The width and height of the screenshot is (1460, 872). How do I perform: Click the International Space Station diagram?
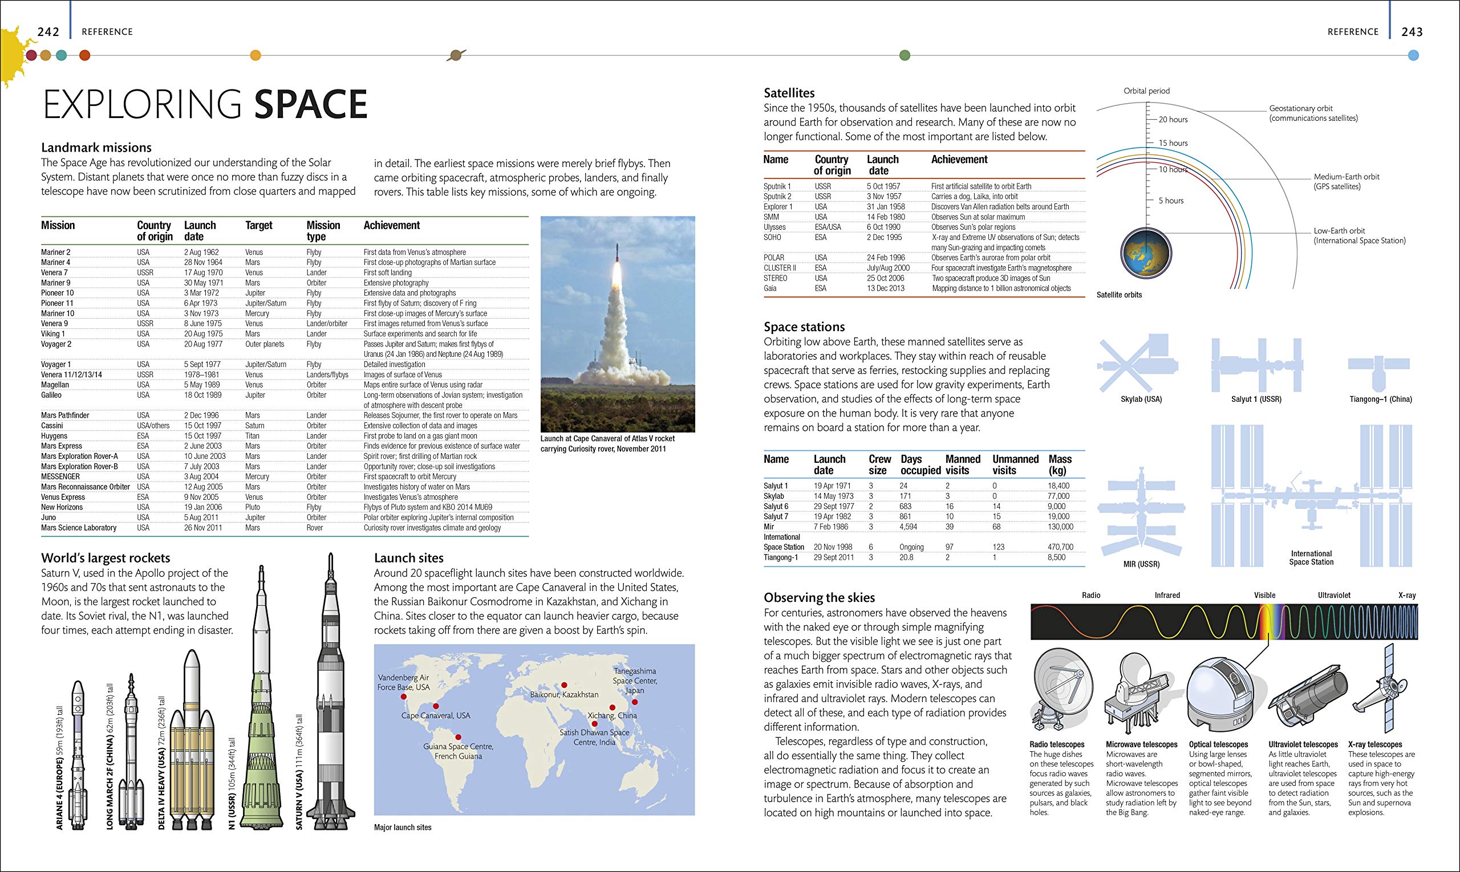click(1311, 494)
